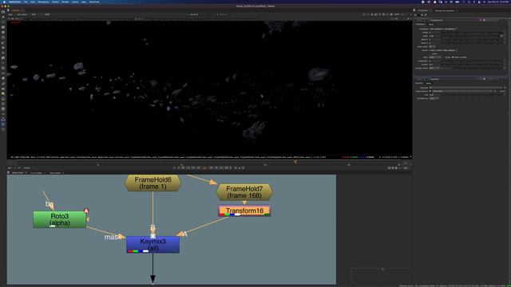Viewport: 511px width, 287px height.
Task: Open the Help menu
Action: click(x=84, y=2)
